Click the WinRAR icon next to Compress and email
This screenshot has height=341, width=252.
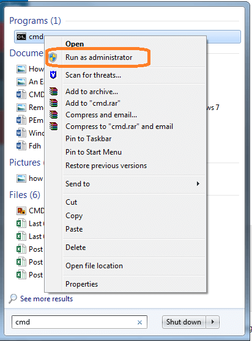pyautogui.click(x=53, y=115)
